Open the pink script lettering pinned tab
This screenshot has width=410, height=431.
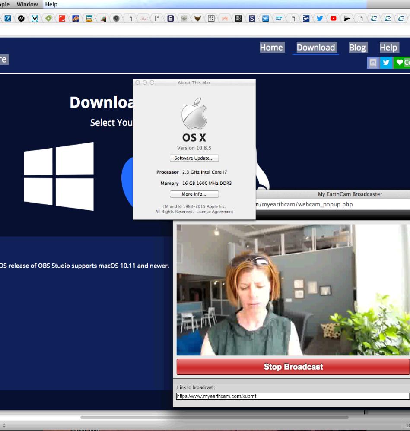point(143,19)
